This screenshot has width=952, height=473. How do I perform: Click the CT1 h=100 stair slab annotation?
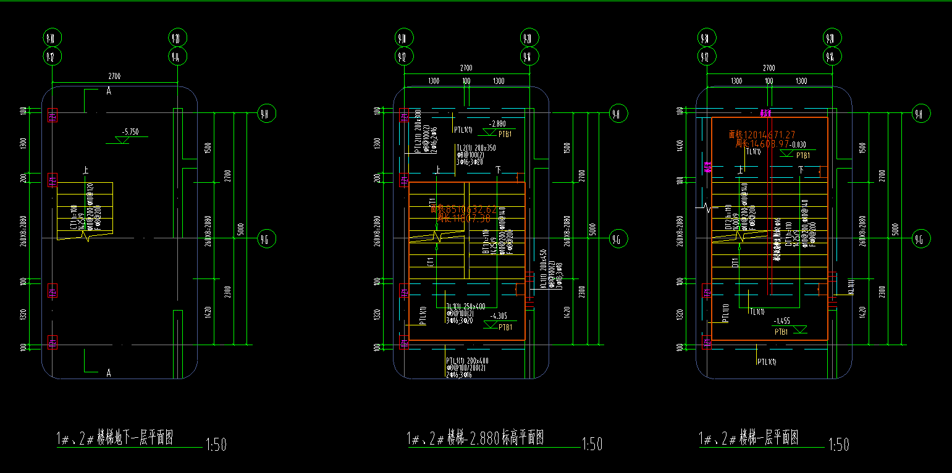[x=74, y=217]
